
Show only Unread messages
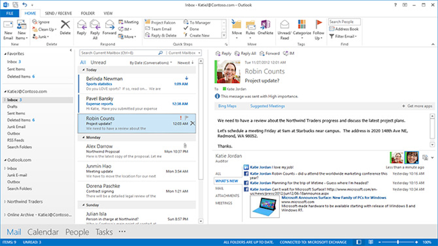click(98, 62)
